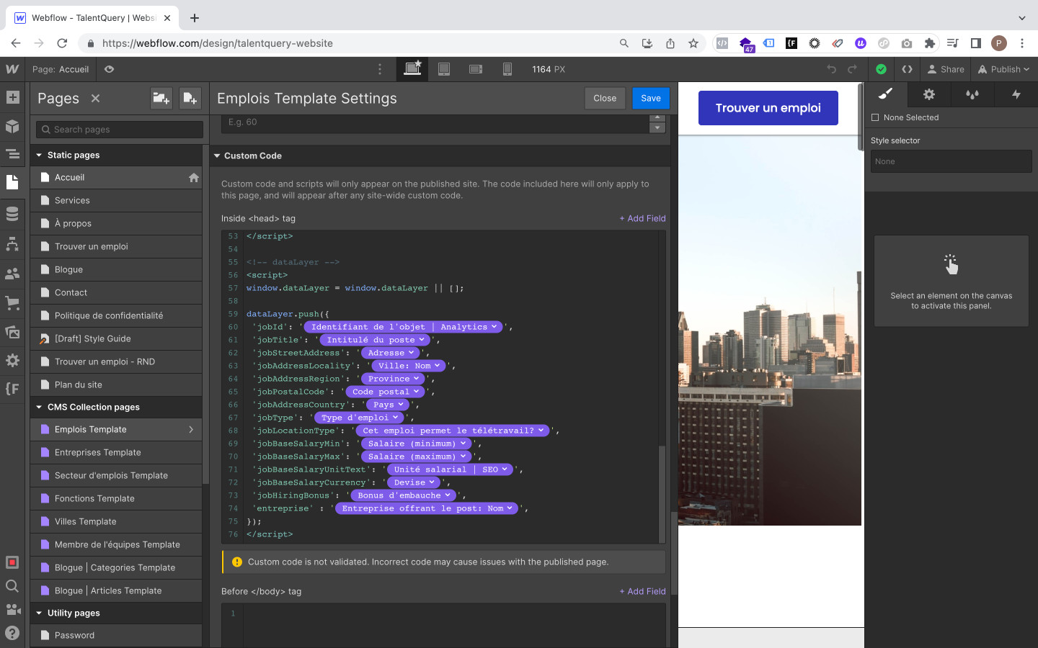1038x648 pixels.
Task: Click the Style selector field
Action: [951, 161]
